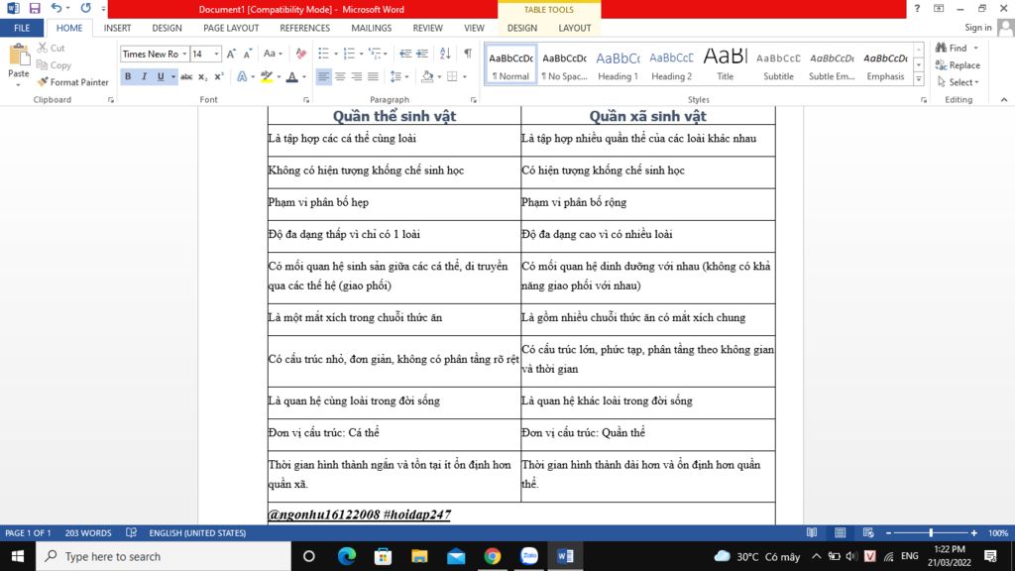Image resolution: width=1015 pixels, height=571 pixels.
Task: Open Microsoft Edge from taskbar
Action: coord(346,556)
